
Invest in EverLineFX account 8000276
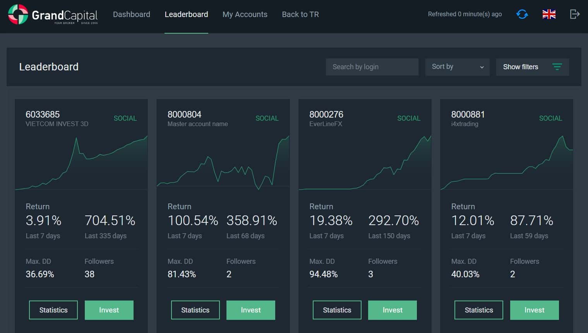pyautogui.click(x=393, y=310)
